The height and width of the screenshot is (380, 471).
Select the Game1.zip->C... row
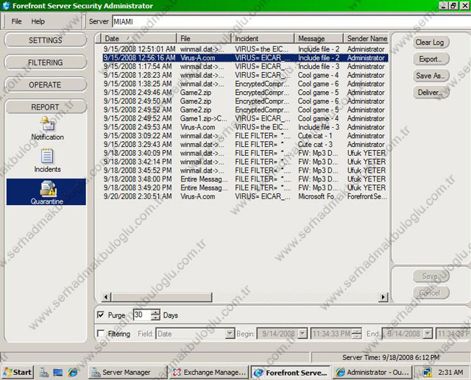coord(245,118)
